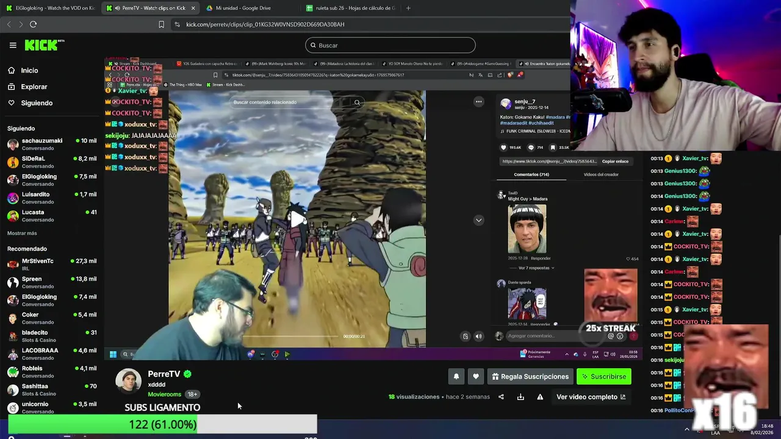The width and height of the screenshot is (781, 439).
Task: Focus the Buscar search field
Action: point(390,45)
